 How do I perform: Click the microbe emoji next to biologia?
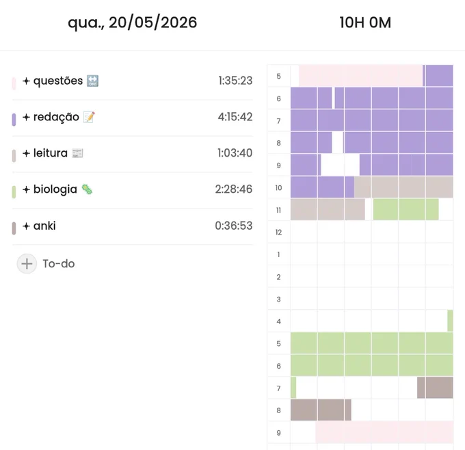(x=87, y=189)
